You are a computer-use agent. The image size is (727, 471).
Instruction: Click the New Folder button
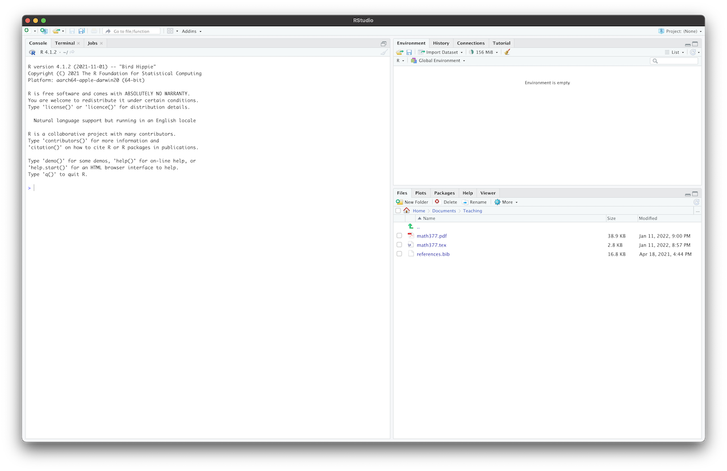coord(412,202)
